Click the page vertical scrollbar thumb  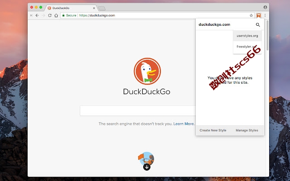(x=267, y=35)
